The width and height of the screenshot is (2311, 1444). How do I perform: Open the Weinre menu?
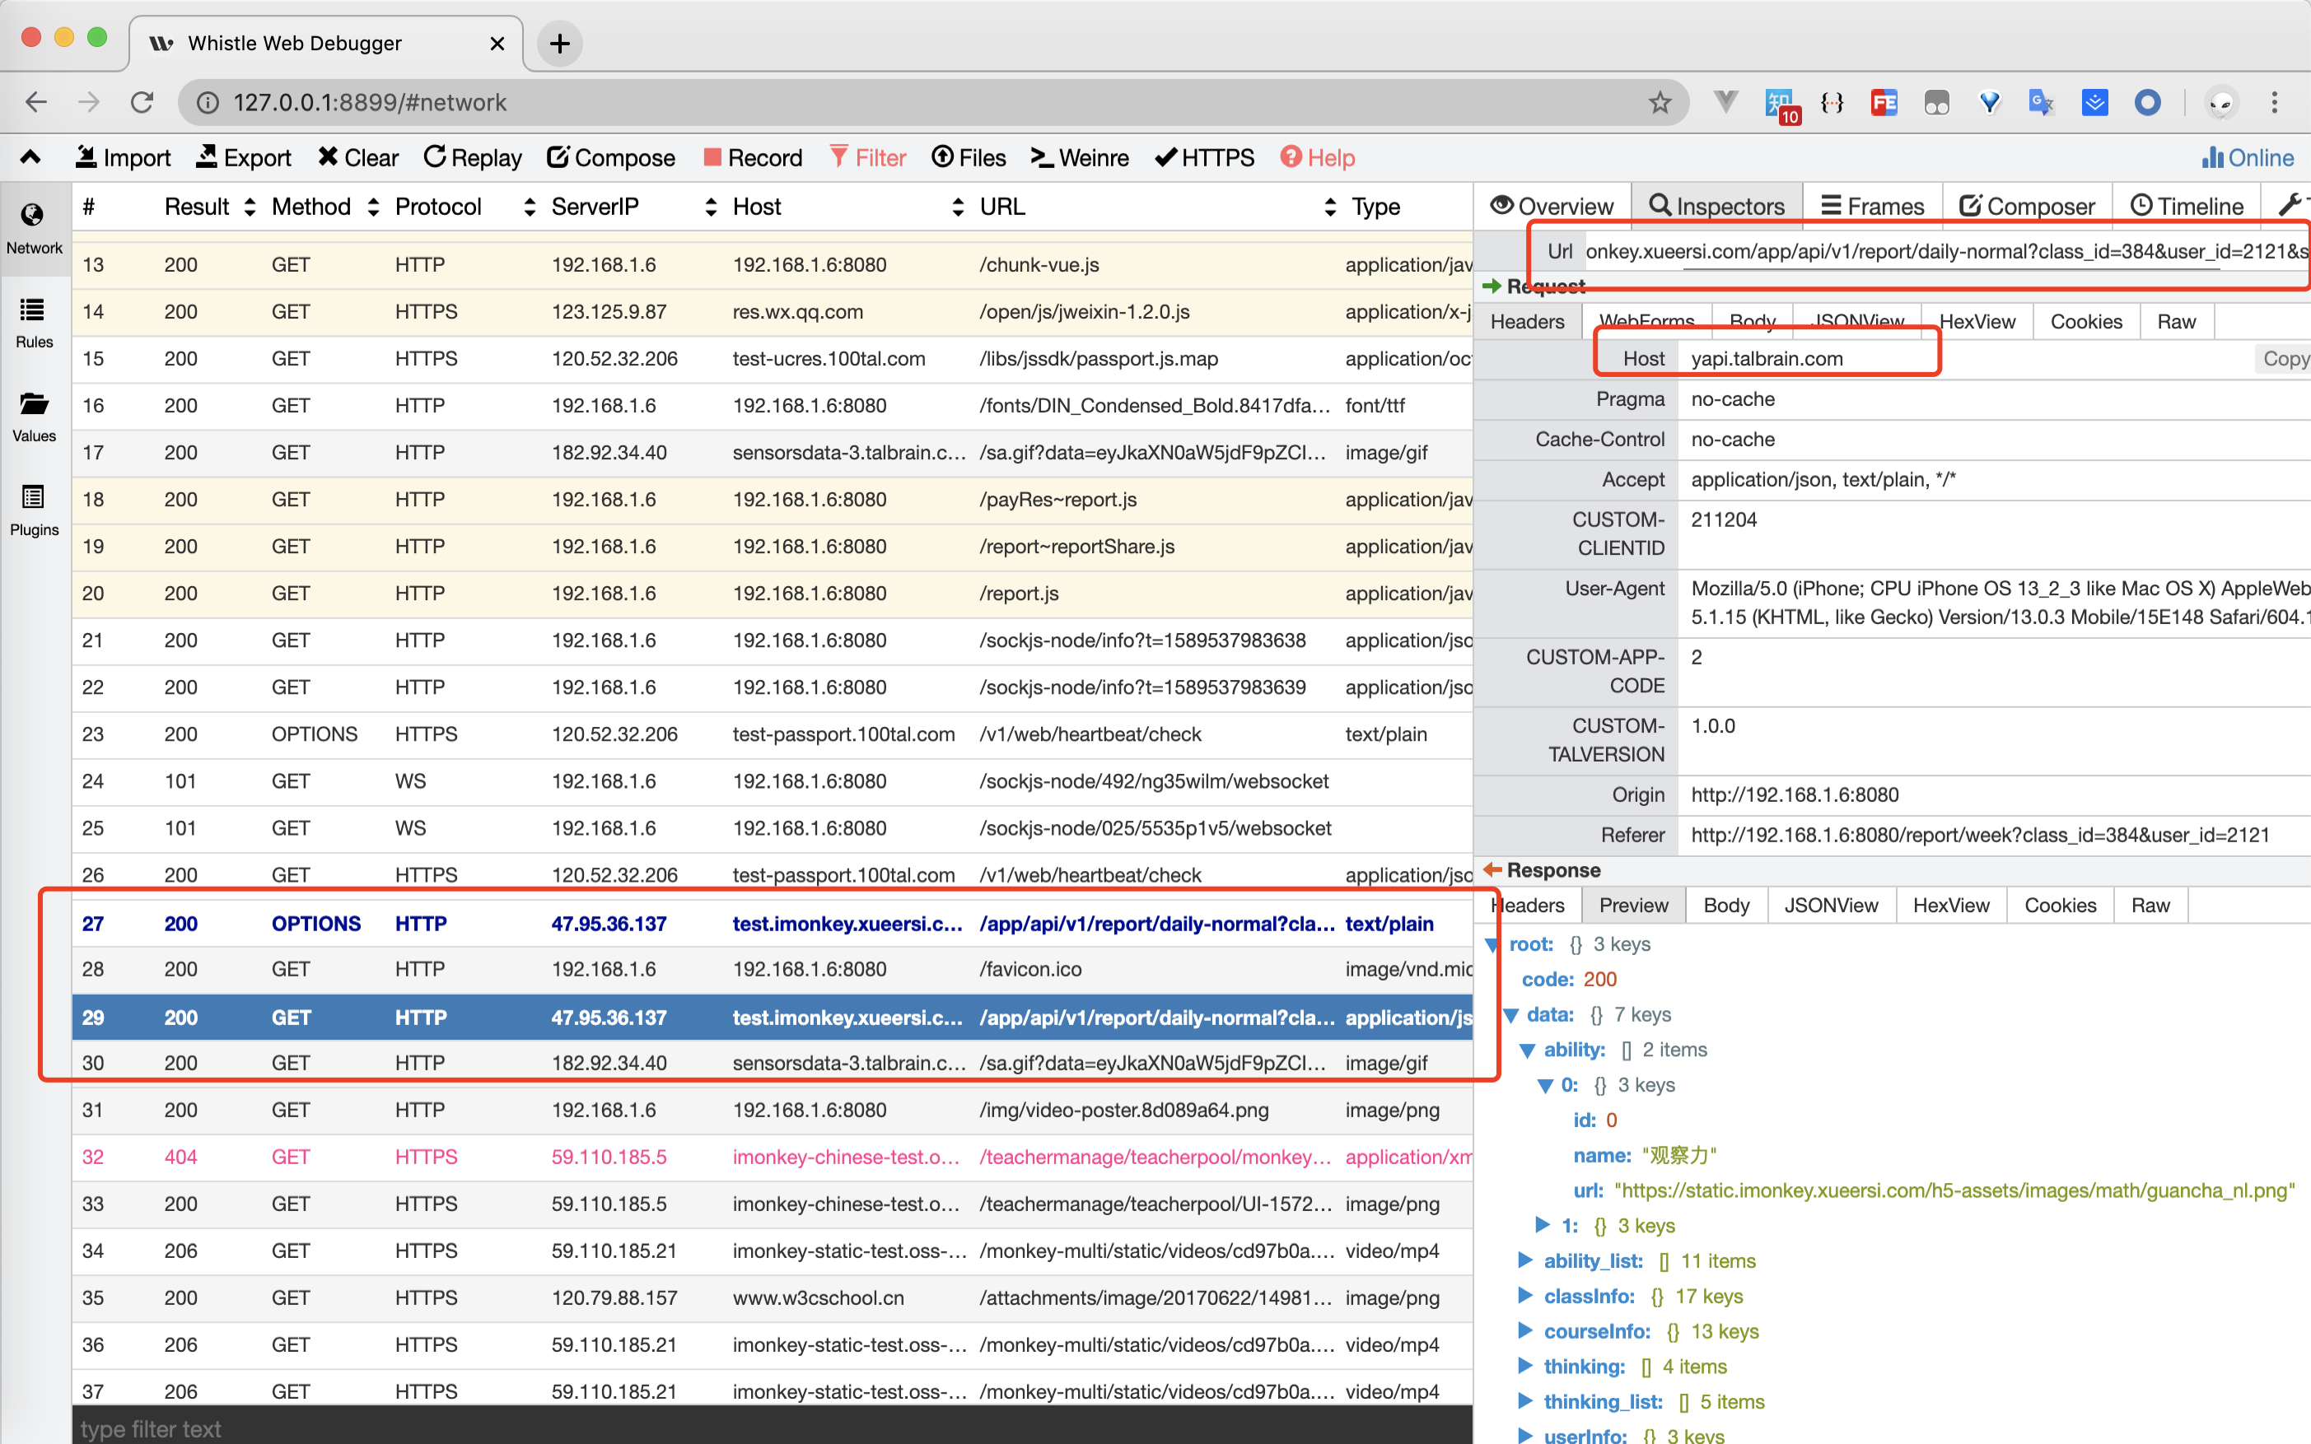click(1081, 157)
